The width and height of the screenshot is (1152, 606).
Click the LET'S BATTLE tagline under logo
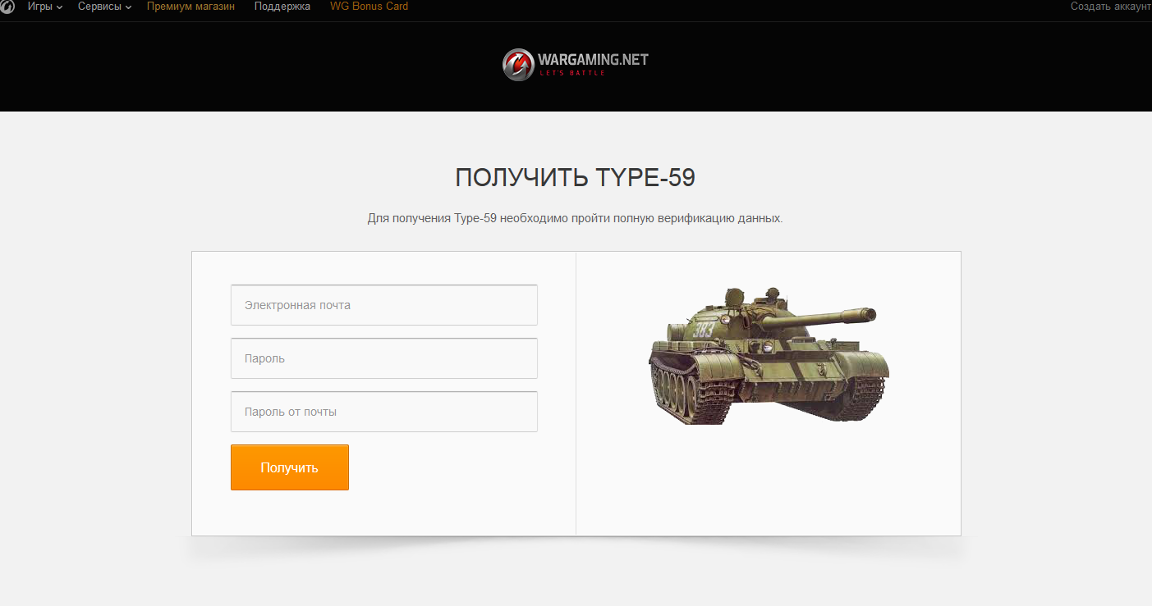click(572, 73)
